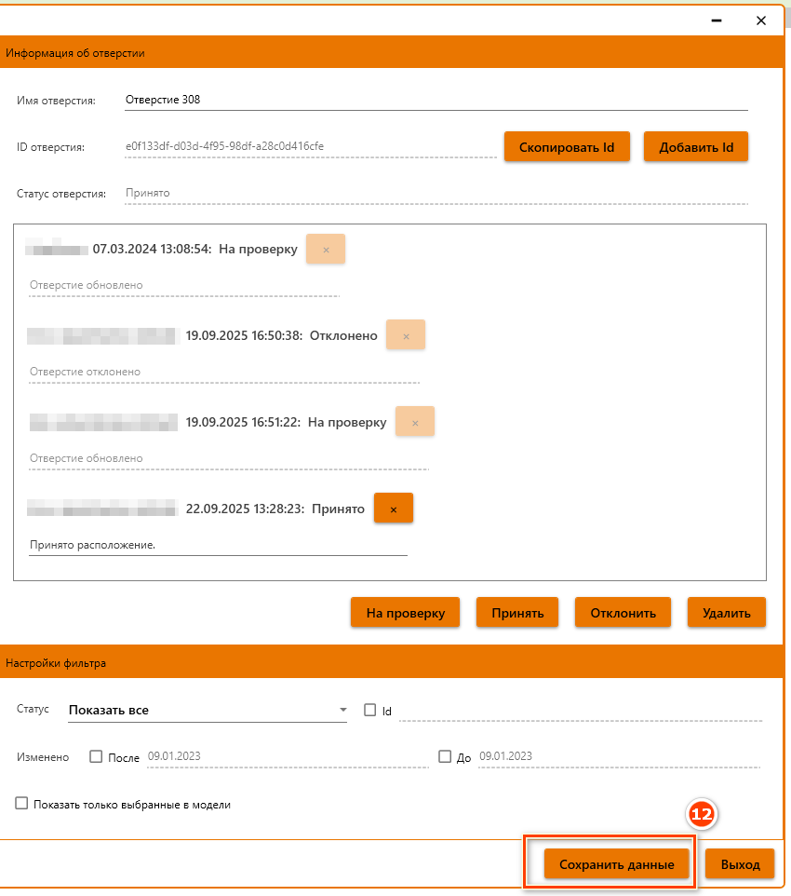Toggle the После date filter checkbox
This screenshot has width=791, height=896.
tap(96, 756)
